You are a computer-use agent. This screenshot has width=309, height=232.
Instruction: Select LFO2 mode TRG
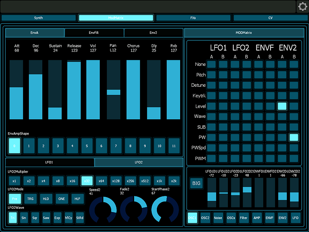click(x=30, y=199)
